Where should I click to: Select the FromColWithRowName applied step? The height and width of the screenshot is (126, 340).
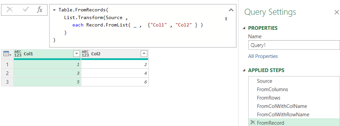click(x=294, y=114)
